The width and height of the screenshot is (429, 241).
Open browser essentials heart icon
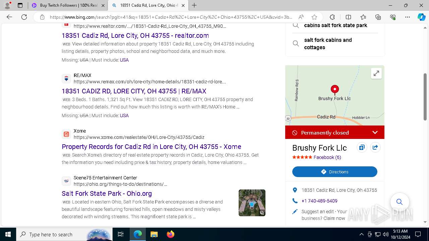pos(393,17)
